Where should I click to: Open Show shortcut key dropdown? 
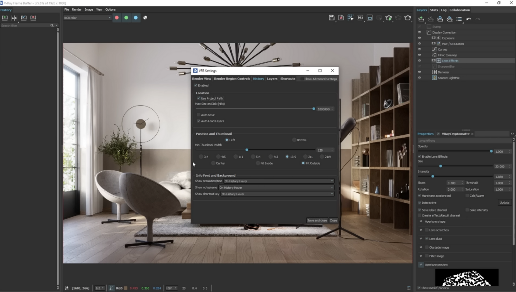coord(277,194)
